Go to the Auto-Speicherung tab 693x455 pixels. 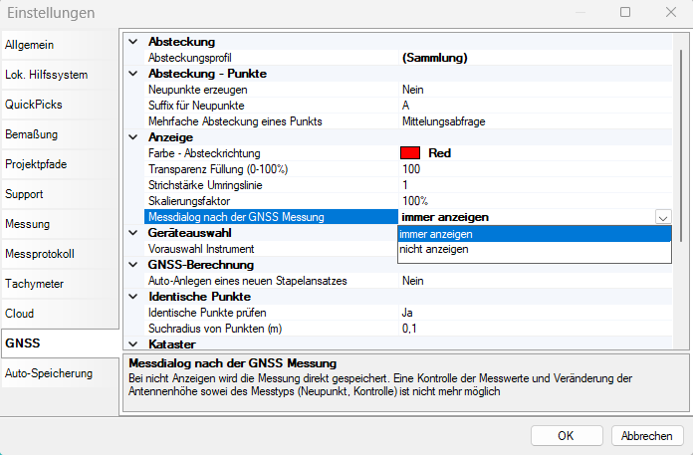pos(48,373)
